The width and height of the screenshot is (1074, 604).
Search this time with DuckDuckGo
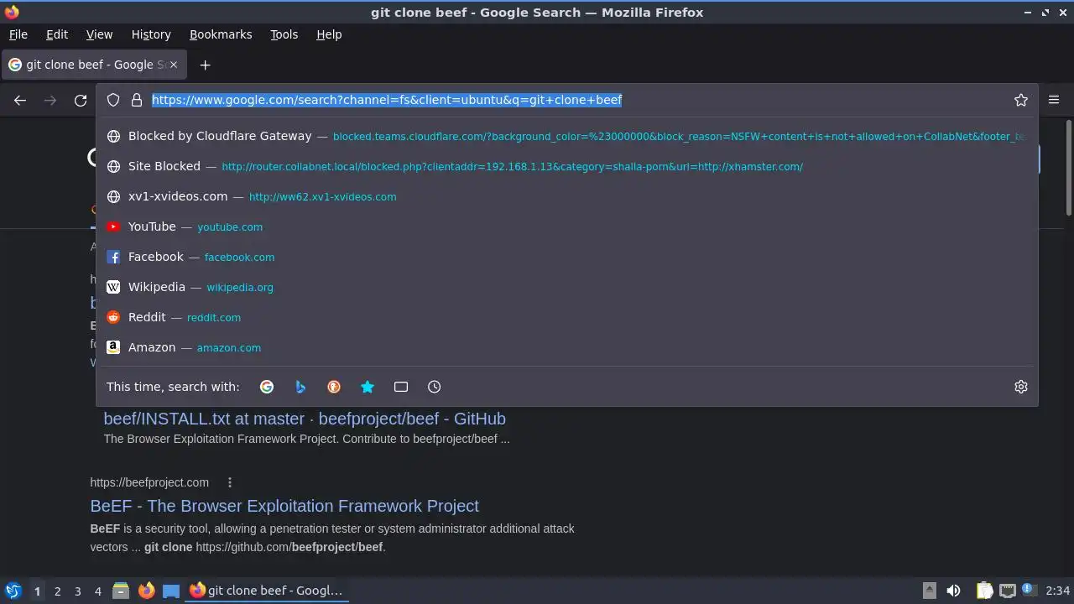(334, 387)
